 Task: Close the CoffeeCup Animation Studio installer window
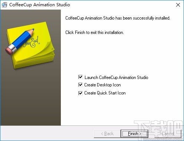[x=178, y=5]
